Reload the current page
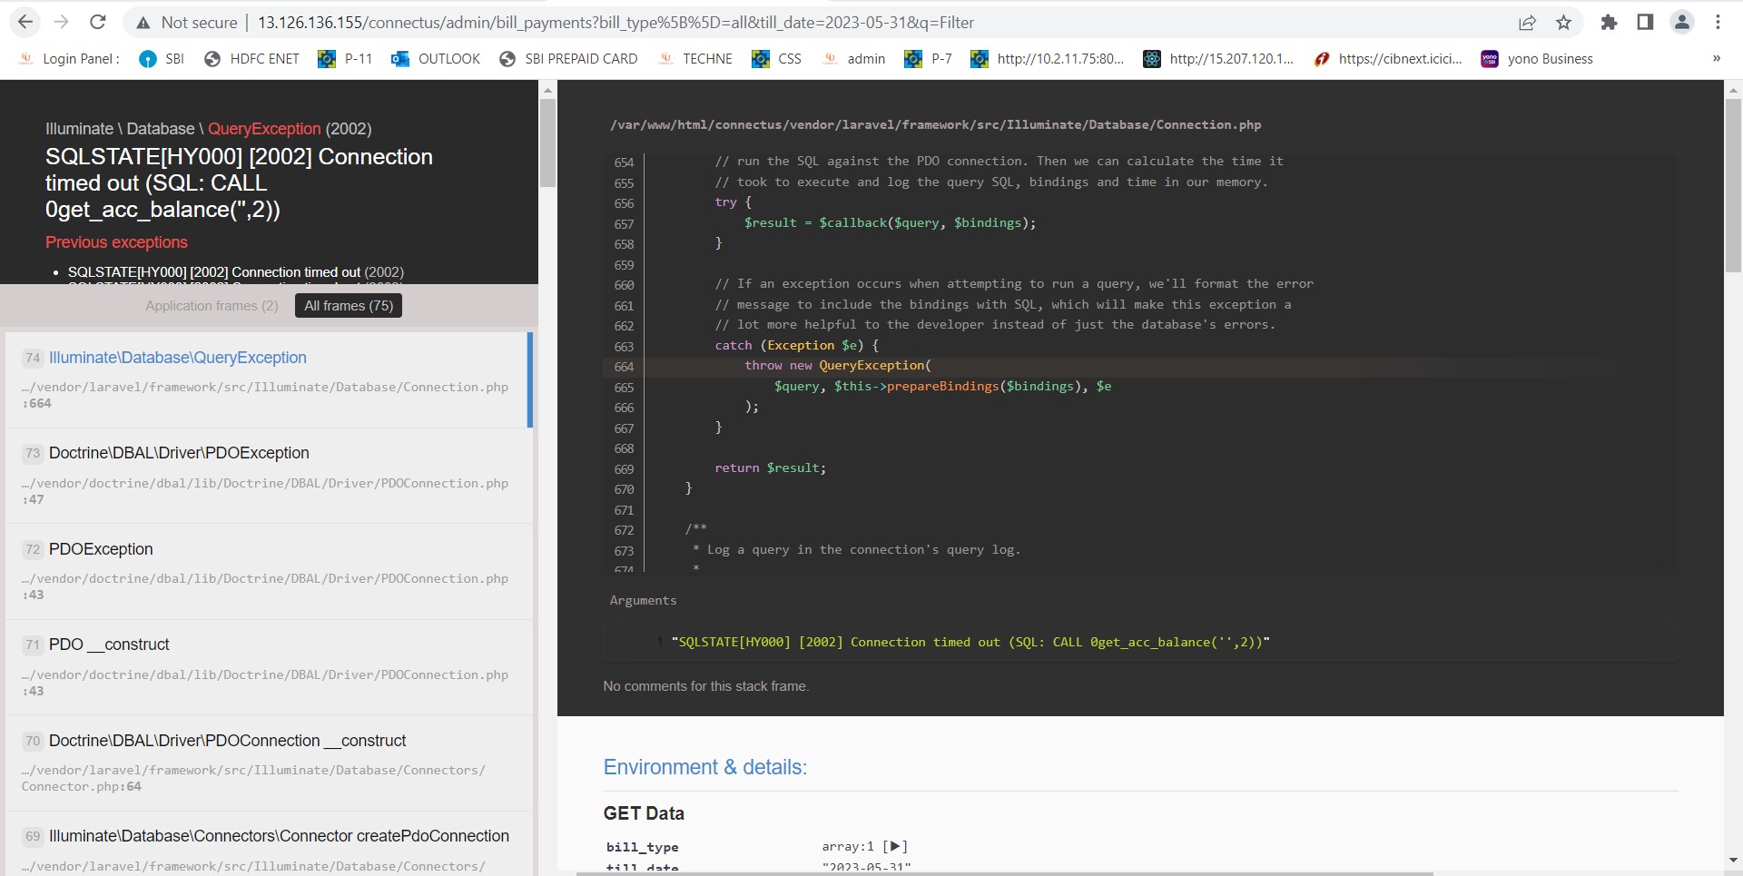Image resolution: width=1743 pixels, height=876 pixels. [98, 22]
